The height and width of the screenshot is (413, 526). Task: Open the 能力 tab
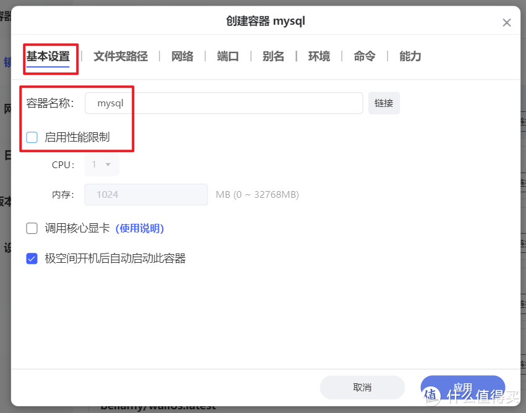[409, 56]
